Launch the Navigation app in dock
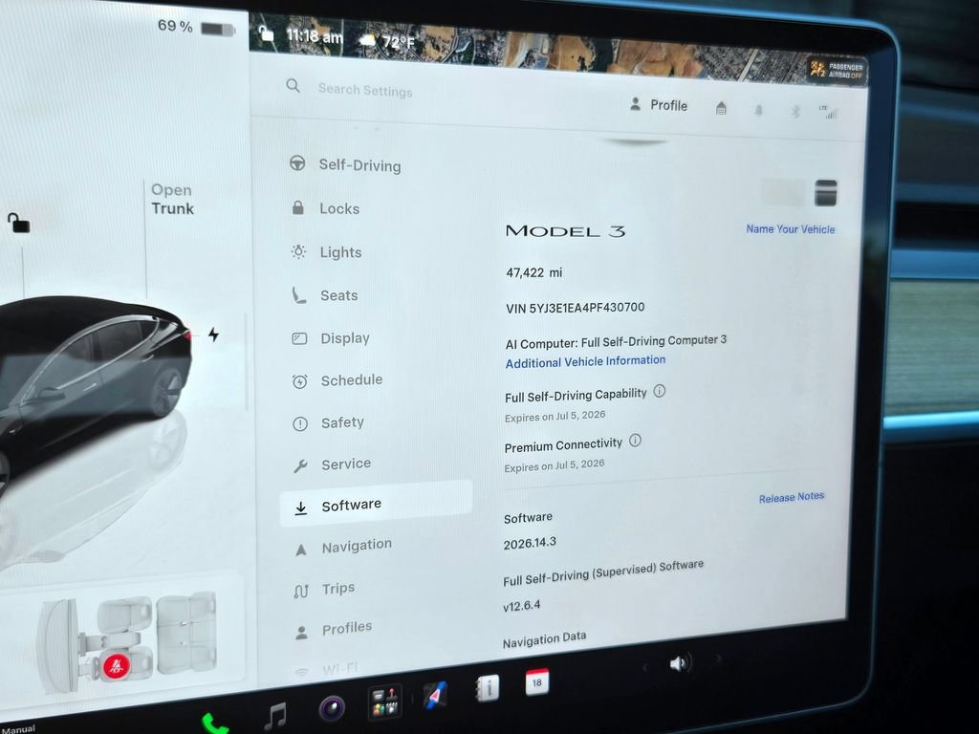This screenshot has height=734, width=979. 435,696
